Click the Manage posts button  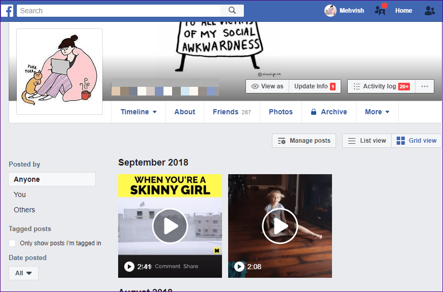pyautogui.click(x=304, y=141)
